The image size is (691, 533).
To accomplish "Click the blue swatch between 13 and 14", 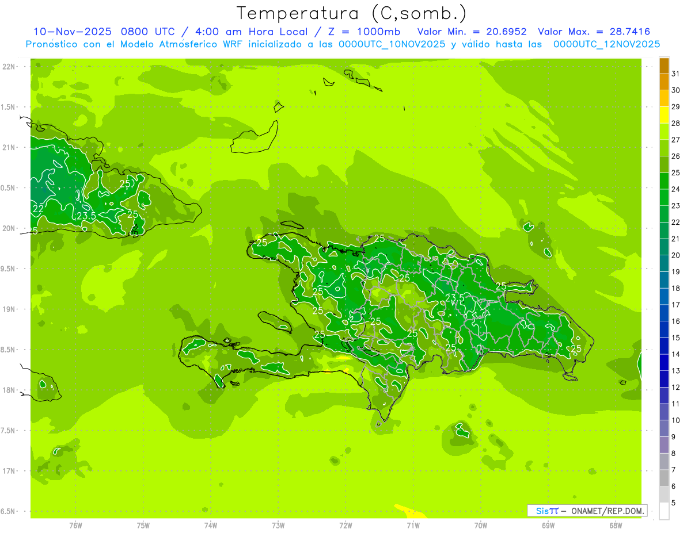I will coord(664,363).
